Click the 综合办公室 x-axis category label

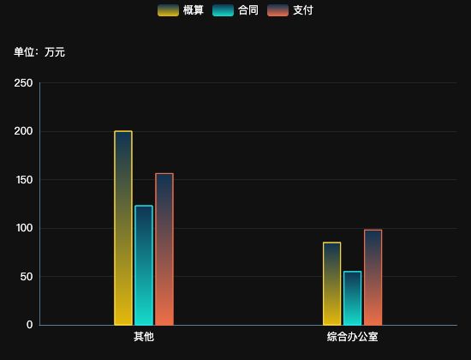[x=353, y=337]
